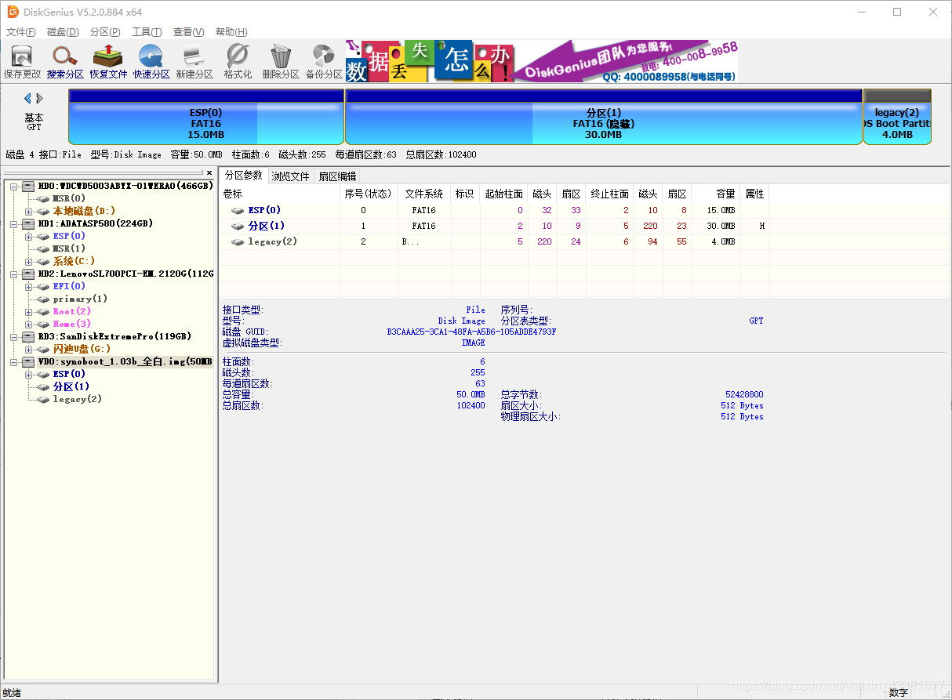Select the legacy(2) row in partition table
952x700 pixels.
[272, 241]
